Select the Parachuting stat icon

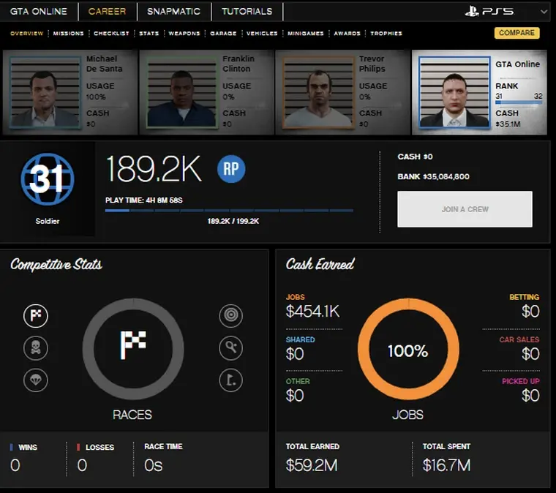[x=35, y=380]
